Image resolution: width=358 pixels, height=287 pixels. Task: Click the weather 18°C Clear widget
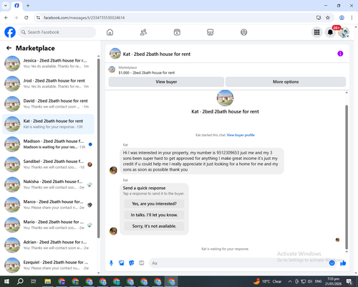(x=268, y=281)
